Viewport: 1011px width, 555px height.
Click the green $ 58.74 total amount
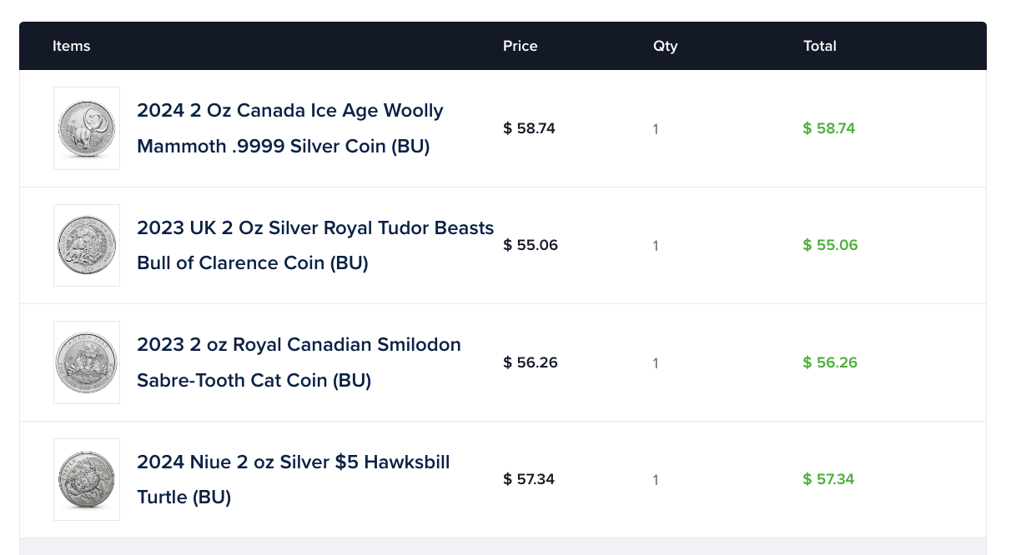(x=829, y=128)
